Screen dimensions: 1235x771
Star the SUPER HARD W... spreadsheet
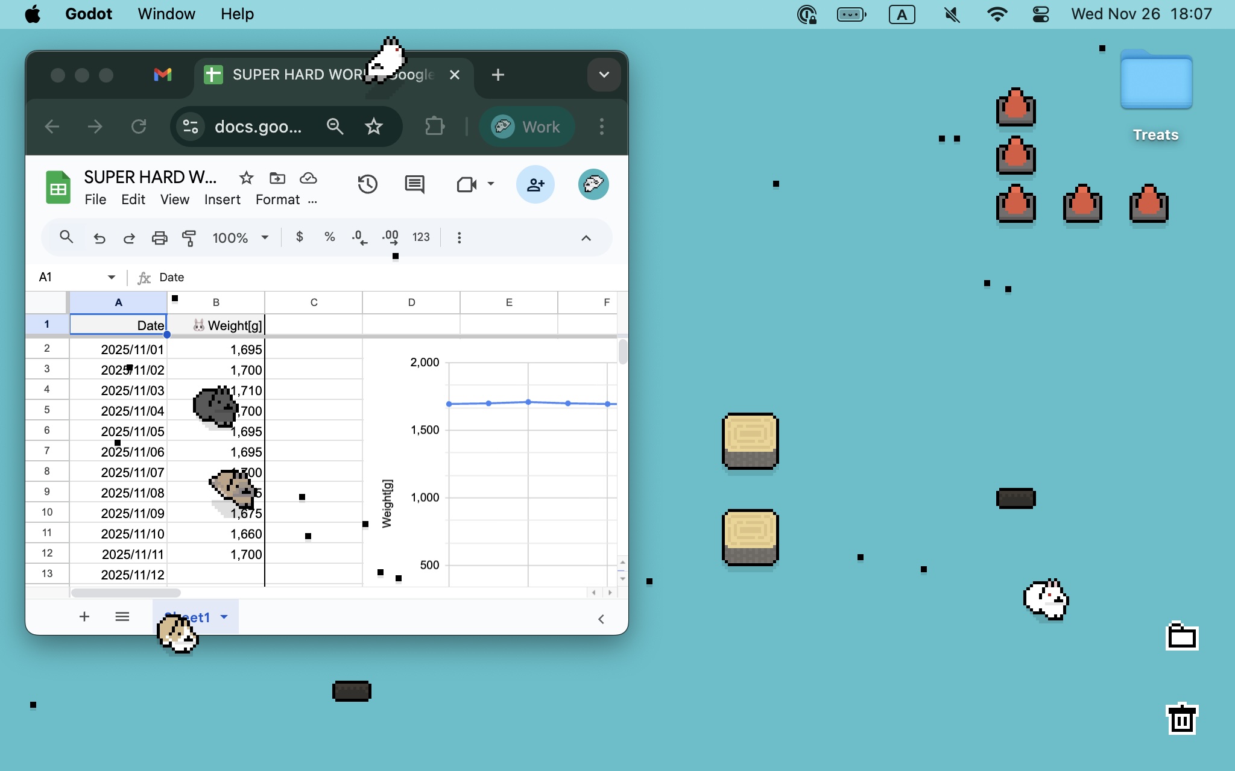246,178
